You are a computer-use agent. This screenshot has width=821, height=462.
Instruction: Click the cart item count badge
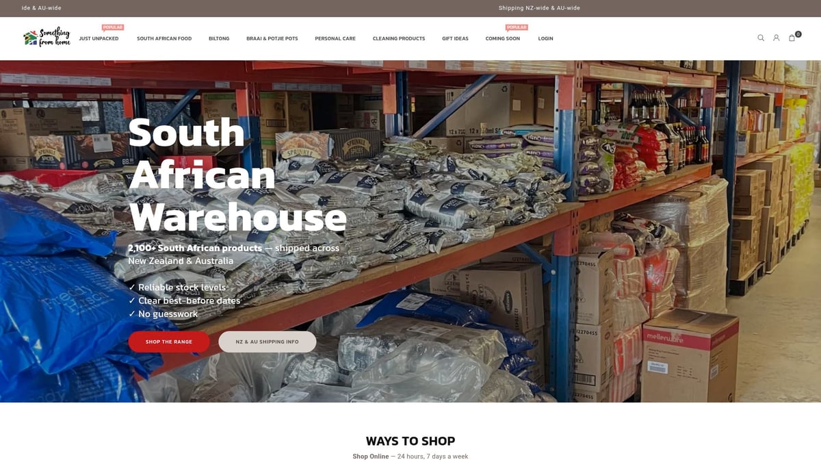point(798,34)
